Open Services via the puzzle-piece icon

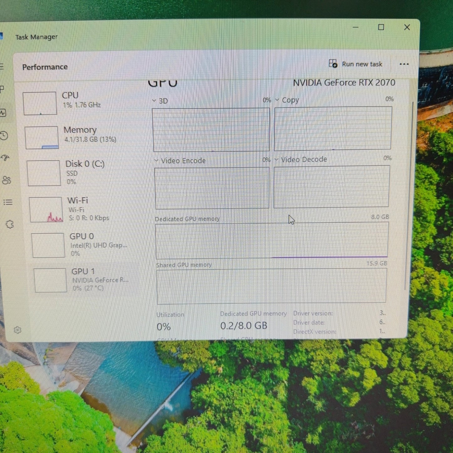click(10, 224)
